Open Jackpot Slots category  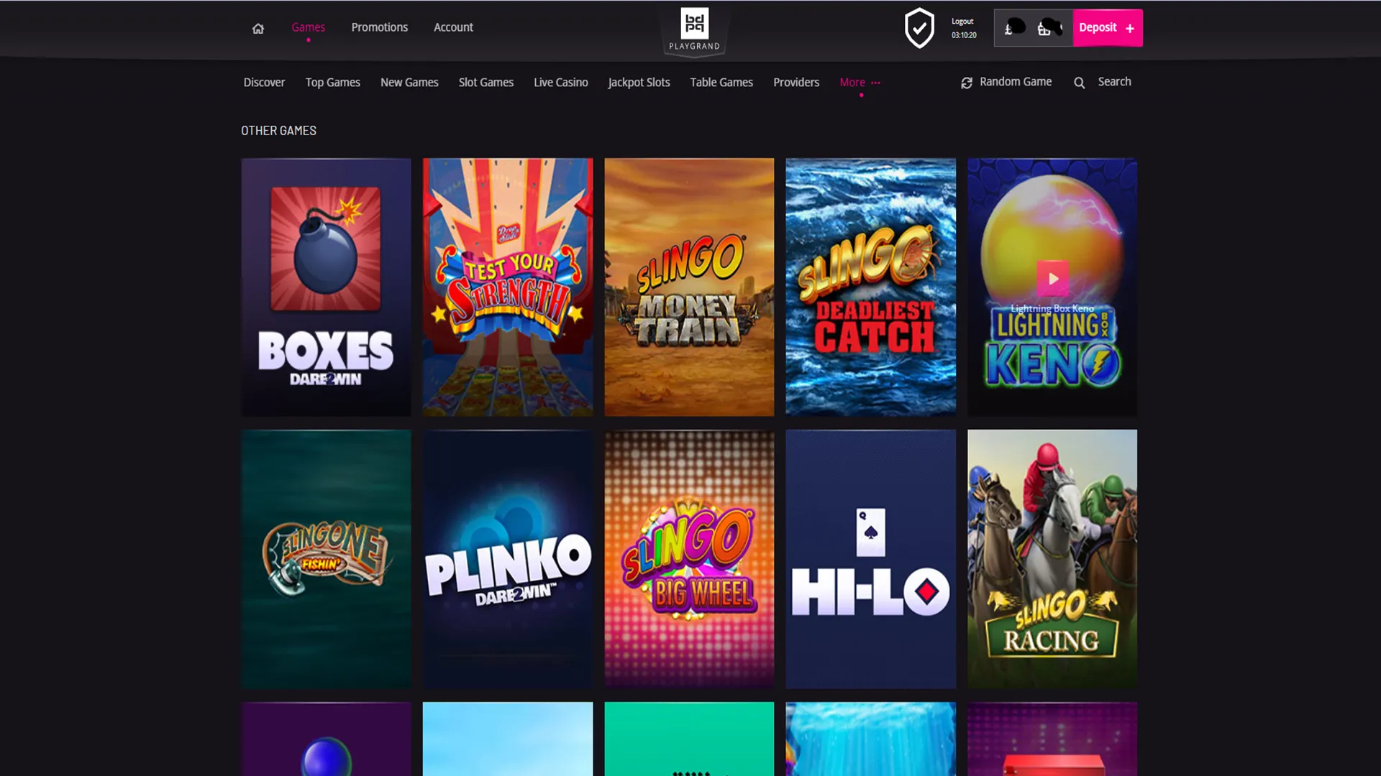[x=639, y=82]
